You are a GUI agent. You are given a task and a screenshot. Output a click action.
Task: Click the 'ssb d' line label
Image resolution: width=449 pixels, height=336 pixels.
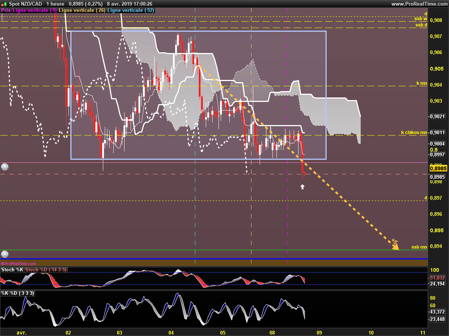pyautogui.click(x=421, y=25)
